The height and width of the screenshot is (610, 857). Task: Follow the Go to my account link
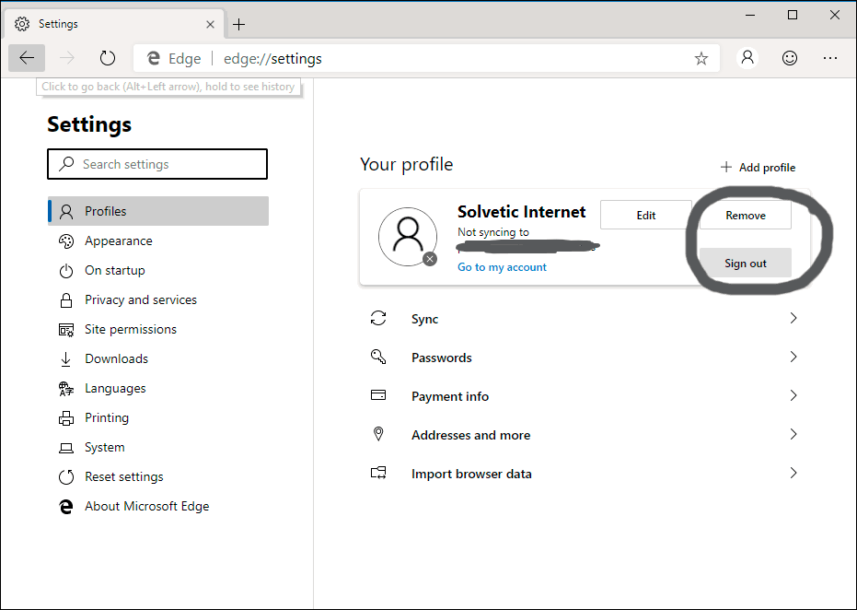click(x=502, y=267)
